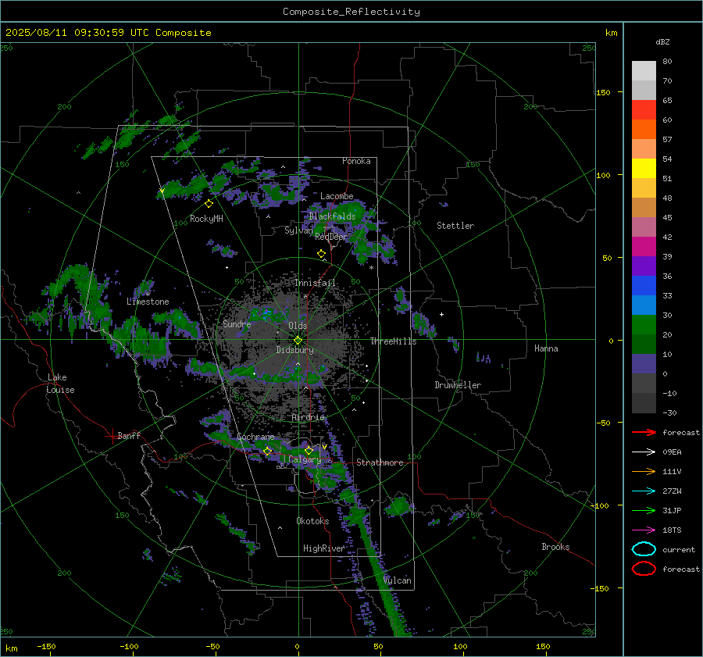Pick the green 31JP arrow legend icon
Viewport: 703px width, 657px height.
644,510
